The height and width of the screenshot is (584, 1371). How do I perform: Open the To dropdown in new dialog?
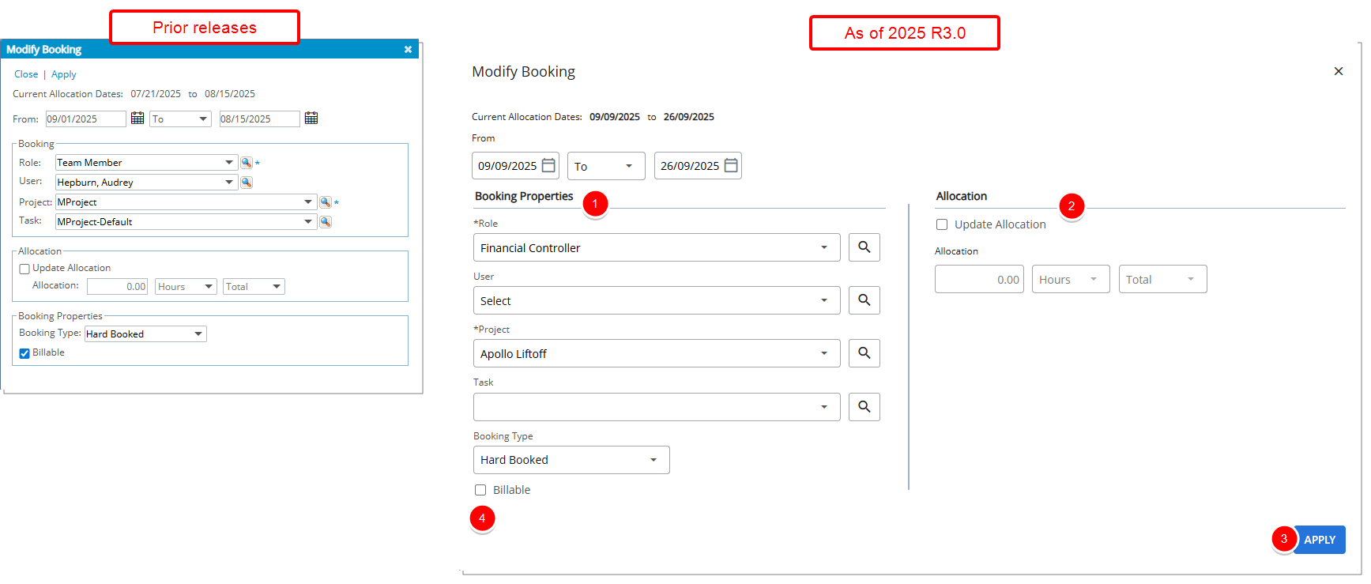606,166
